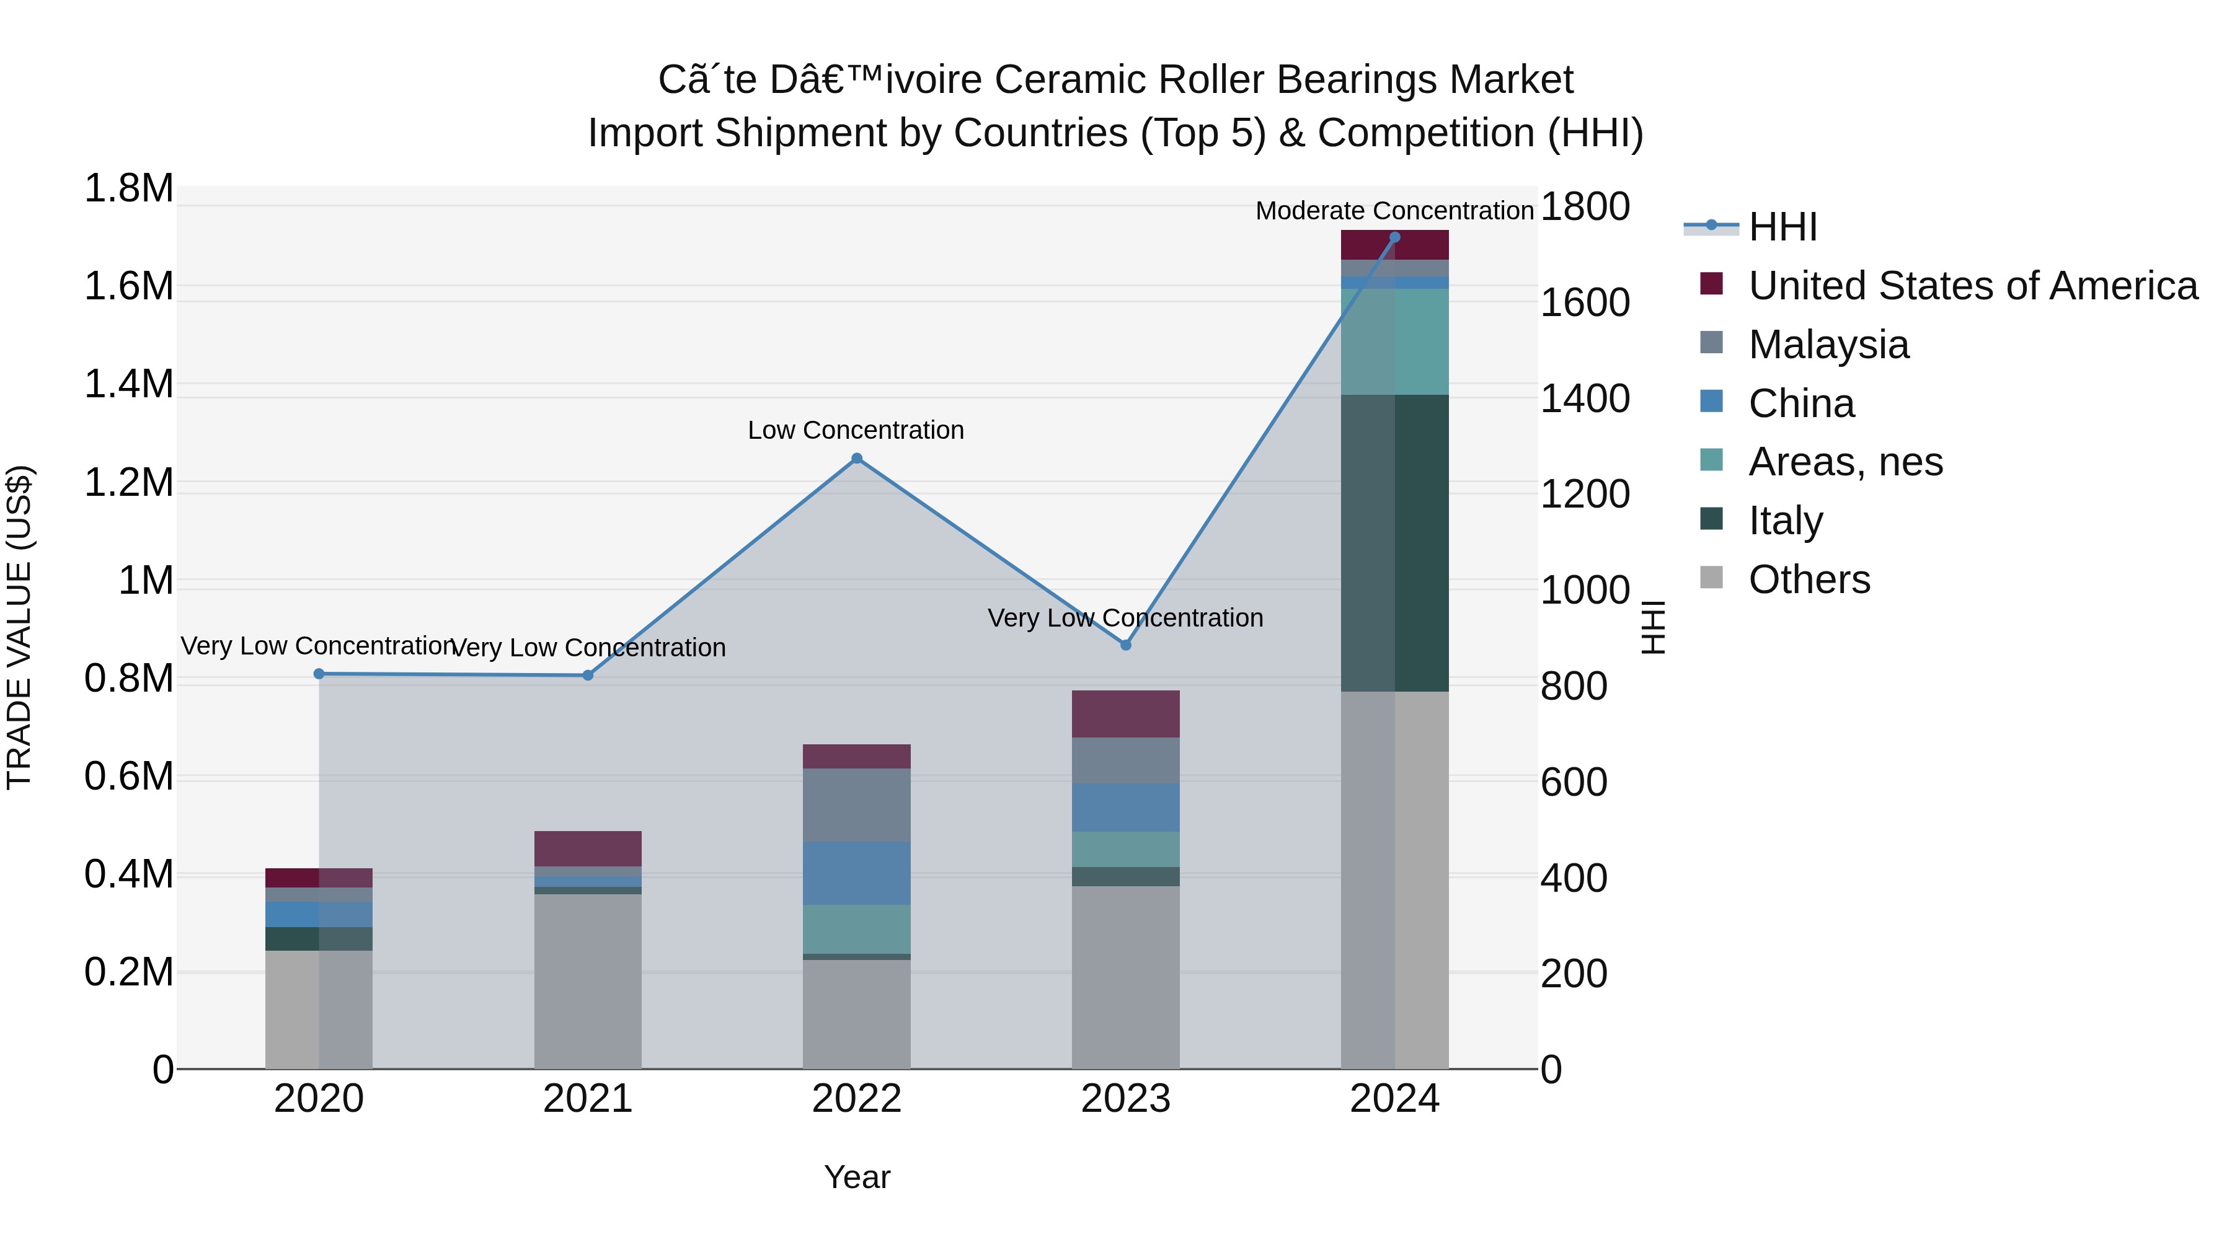
Task: Click the 2024 x-axis label
Action: tap(1395, 1099)
